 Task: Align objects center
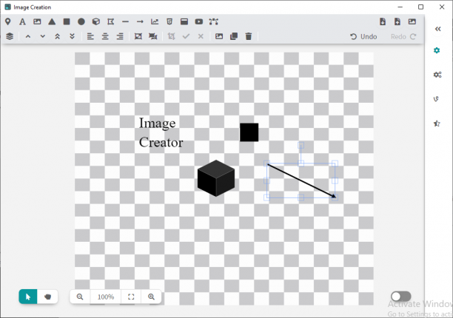pos(105,36)
